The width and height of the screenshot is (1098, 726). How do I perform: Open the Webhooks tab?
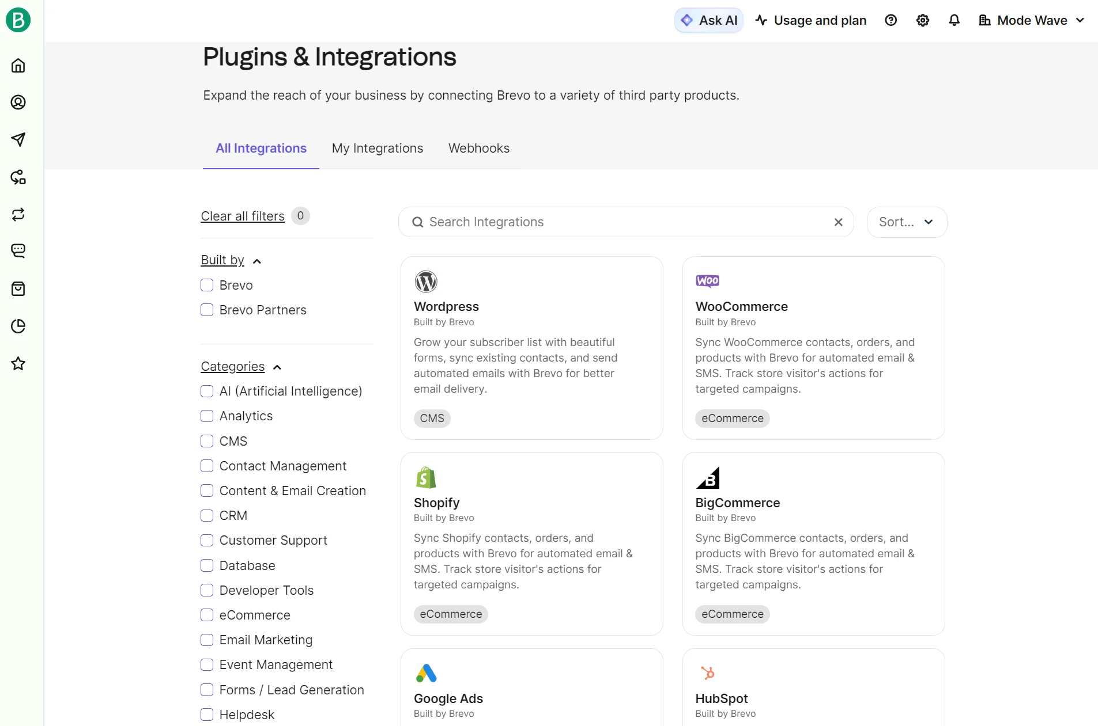479,149
